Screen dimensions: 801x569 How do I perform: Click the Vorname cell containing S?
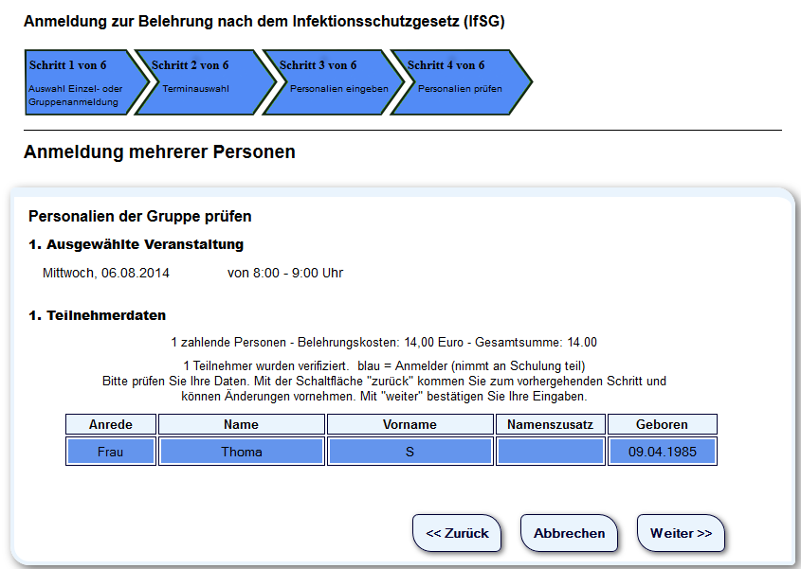(410, 452)
